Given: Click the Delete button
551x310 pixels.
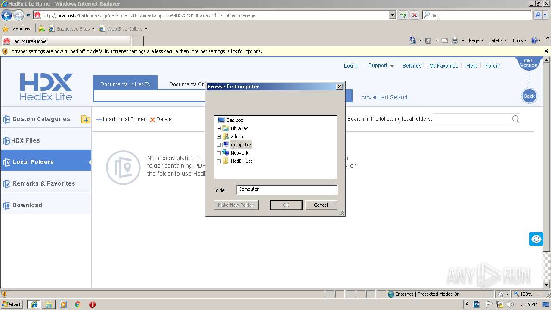Looking at the screenshot, I should [x=161, y=119].
